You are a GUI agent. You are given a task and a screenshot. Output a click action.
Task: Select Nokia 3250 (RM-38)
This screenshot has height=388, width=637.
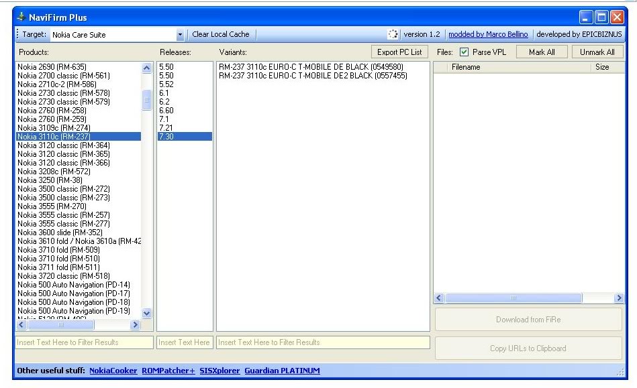pos(79,180)
